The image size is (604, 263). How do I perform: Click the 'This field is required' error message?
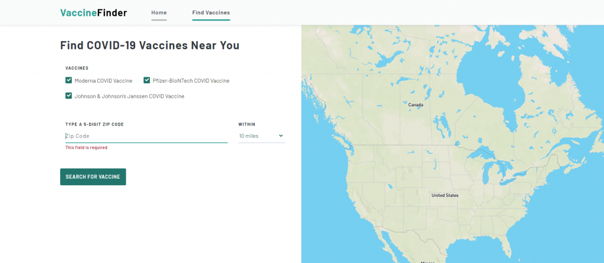point(86,147)
